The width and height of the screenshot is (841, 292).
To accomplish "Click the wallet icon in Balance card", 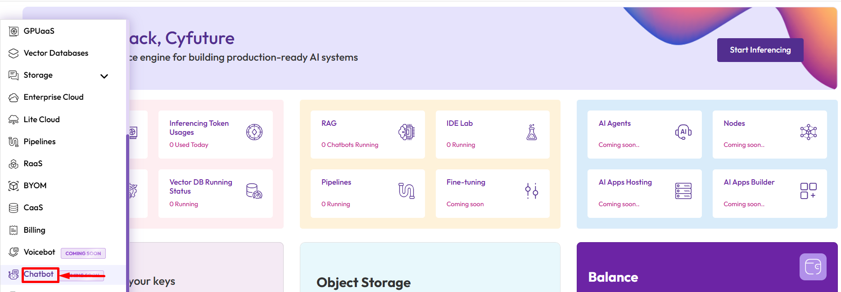I will click(x=813, y=267).
